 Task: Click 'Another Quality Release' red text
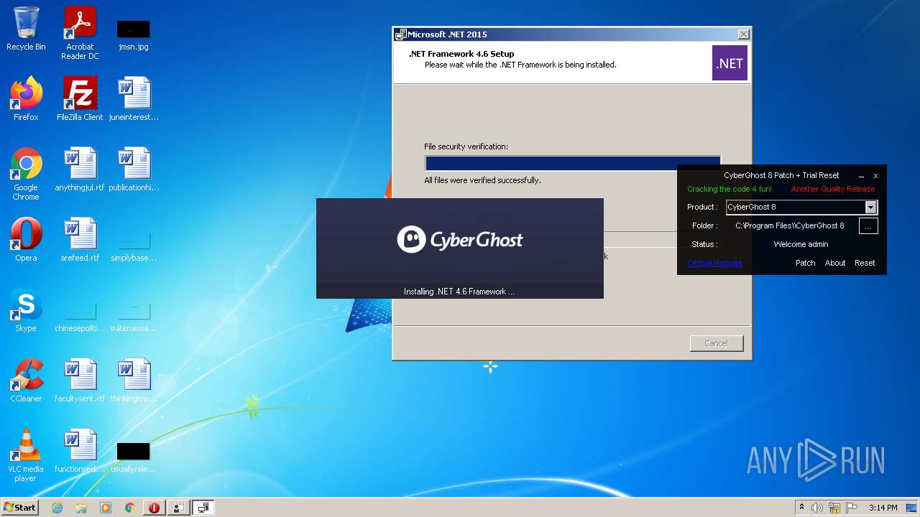833,190
